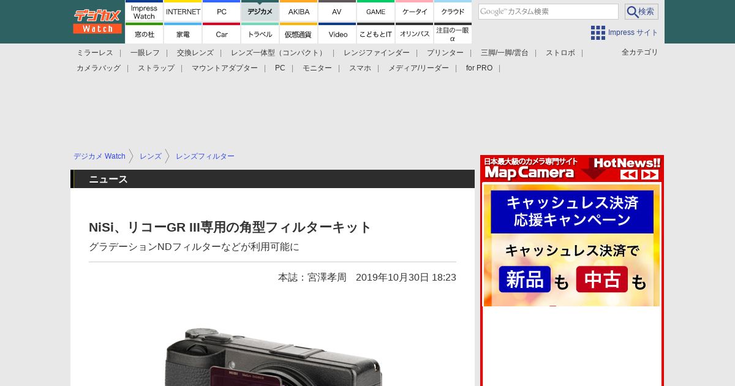Image resolution: width=735 pixels, height=386 pixels.
Task: Go to プリンター category
Action: pos(445,53)
